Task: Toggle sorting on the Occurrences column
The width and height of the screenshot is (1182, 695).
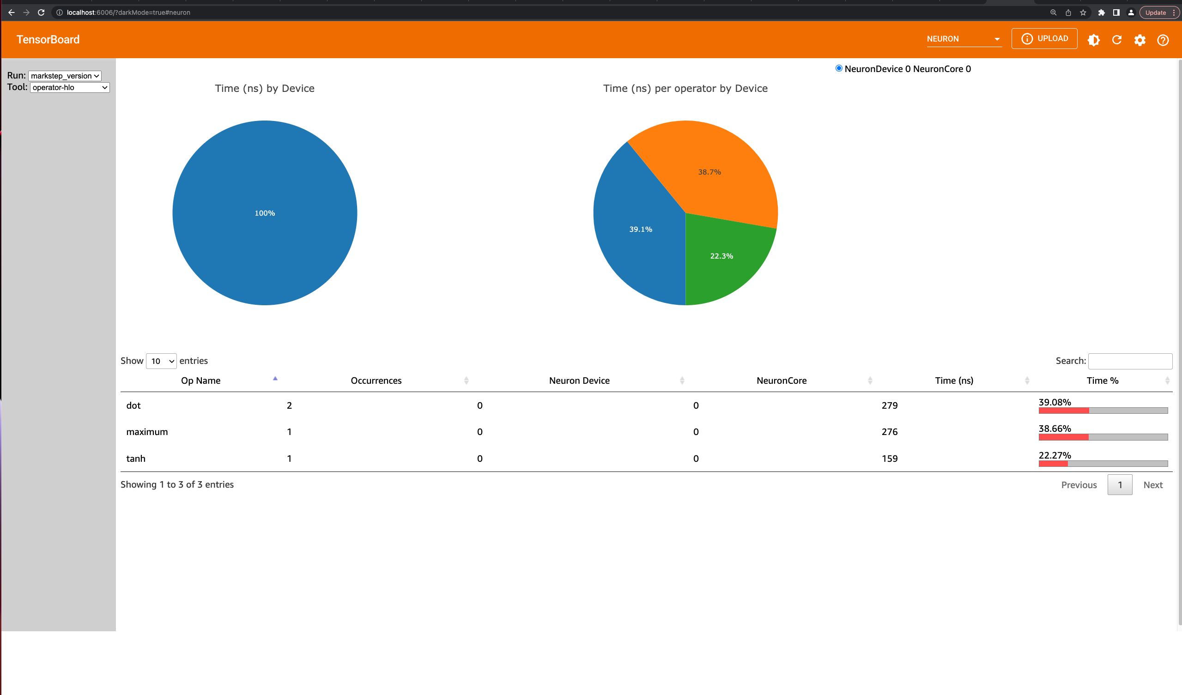Action: tap(466, 380)
